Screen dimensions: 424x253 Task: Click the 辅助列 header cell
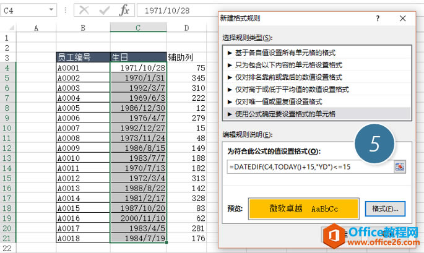(x=186, y=58)
